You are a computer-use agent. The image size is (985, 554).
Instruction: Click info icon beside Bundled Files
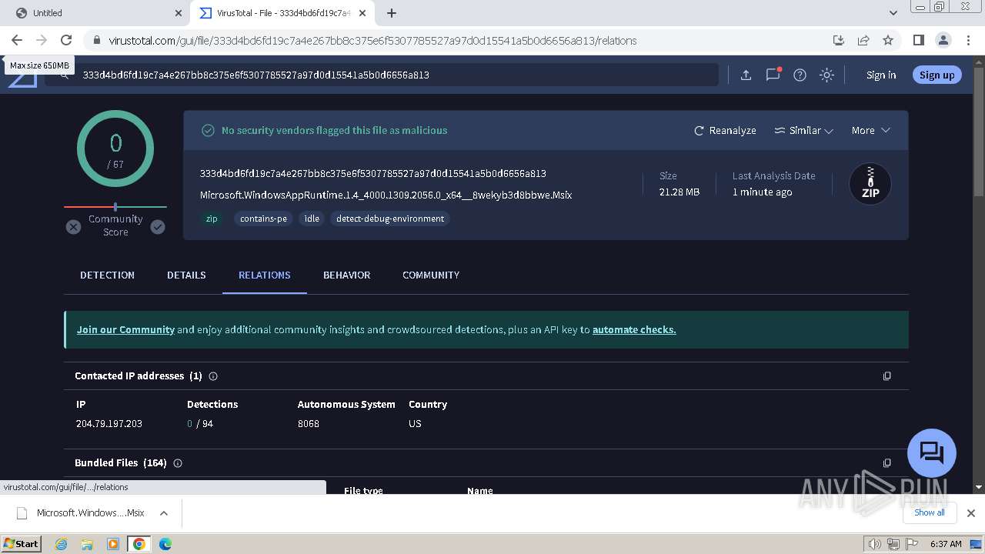[178, 463]
